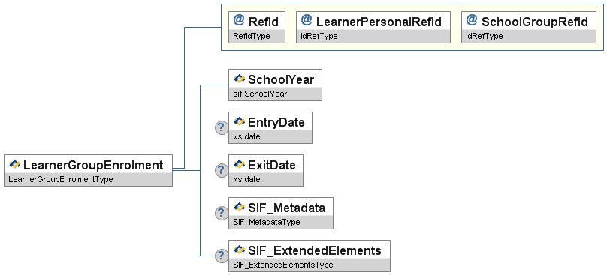Click the optional question mark beside ExitDate
607x275 pixels.
(222, 170)
